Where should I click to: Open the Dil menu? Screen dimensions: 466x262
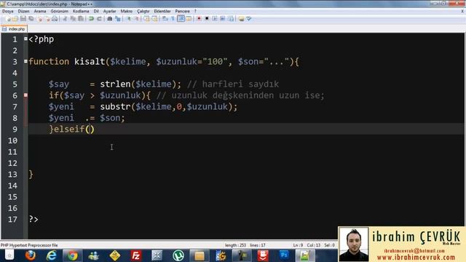click(96, 11)
